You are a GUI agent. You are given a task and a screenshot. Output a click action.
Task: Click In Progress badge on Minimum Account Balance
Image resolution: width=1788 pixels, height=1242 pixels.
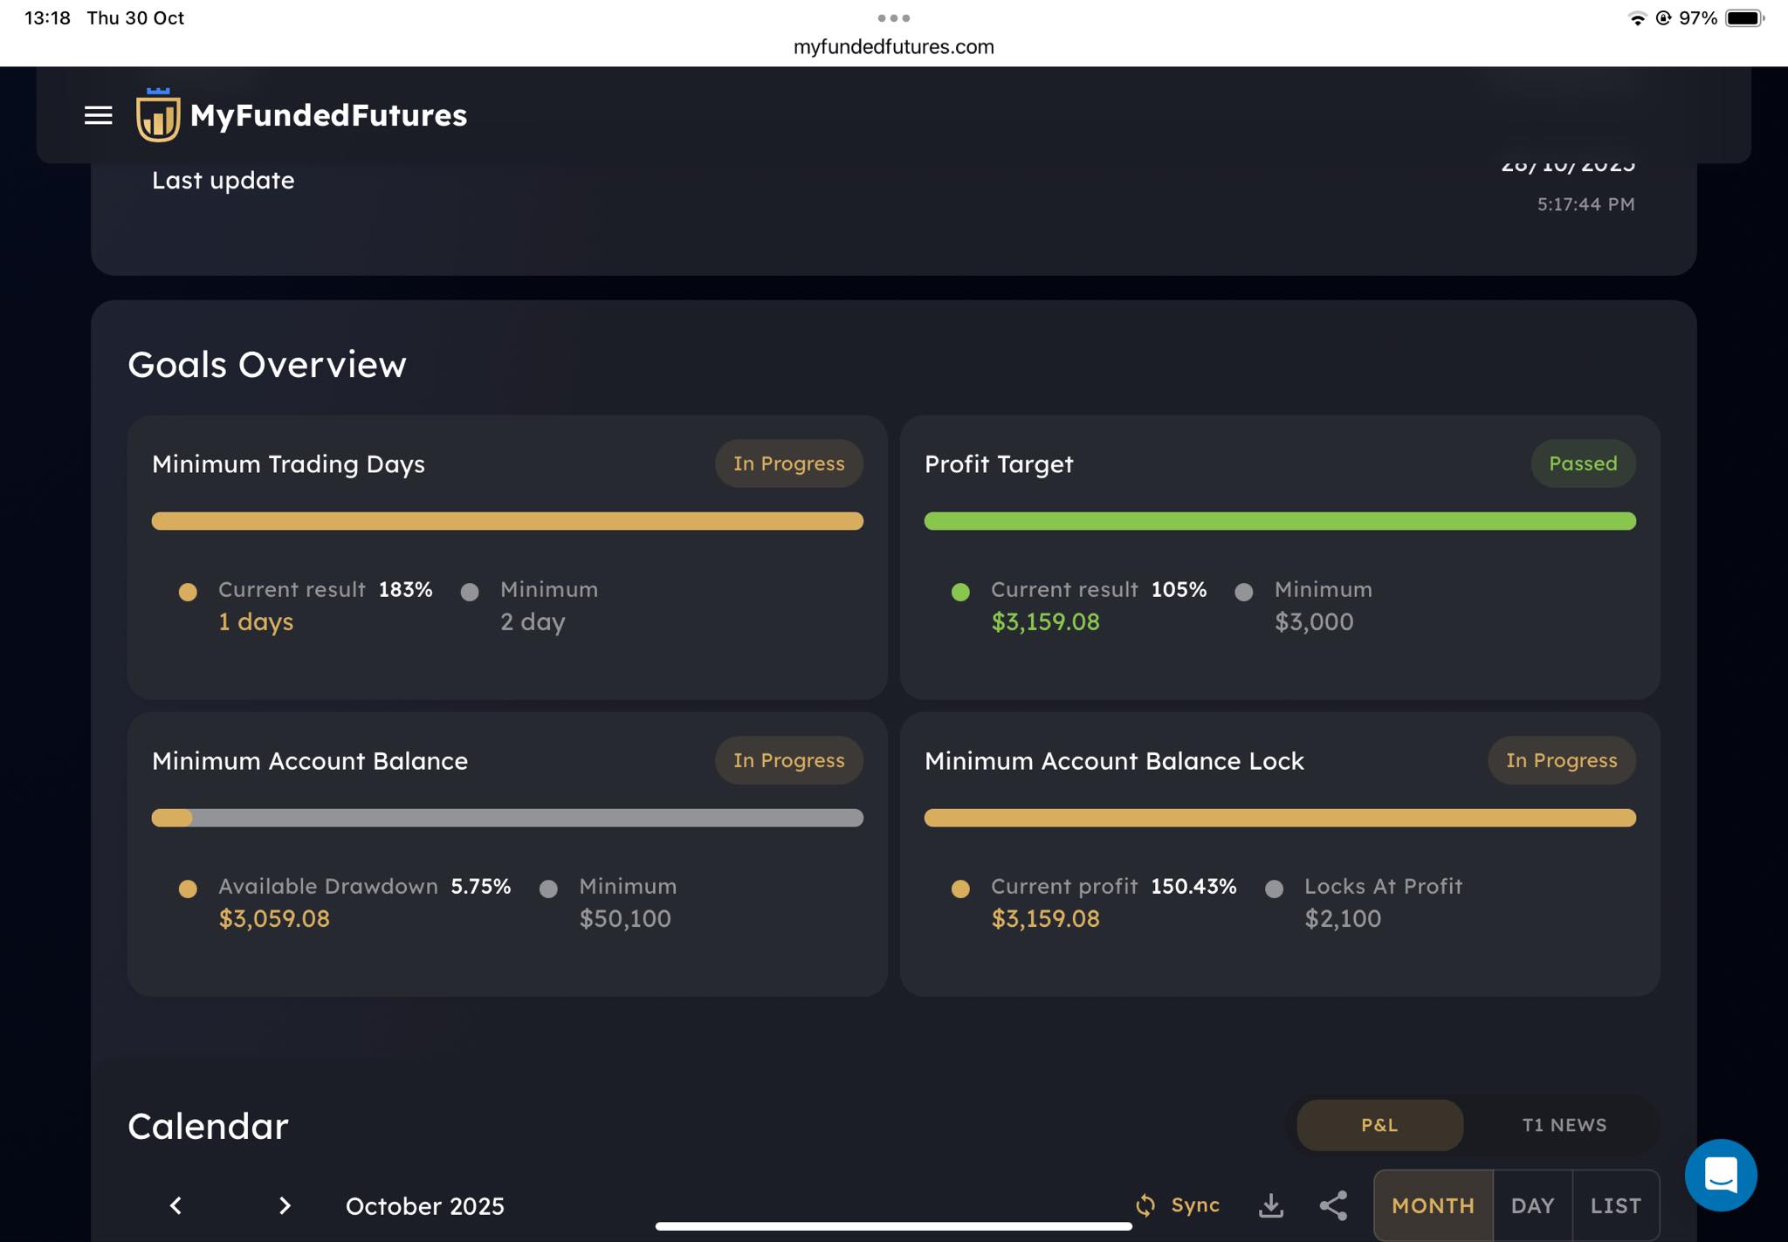[789, 760]
